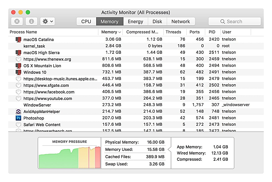Select the macOS Catalina process name
The image size is (272, 182).
click(x=38, y=39)
